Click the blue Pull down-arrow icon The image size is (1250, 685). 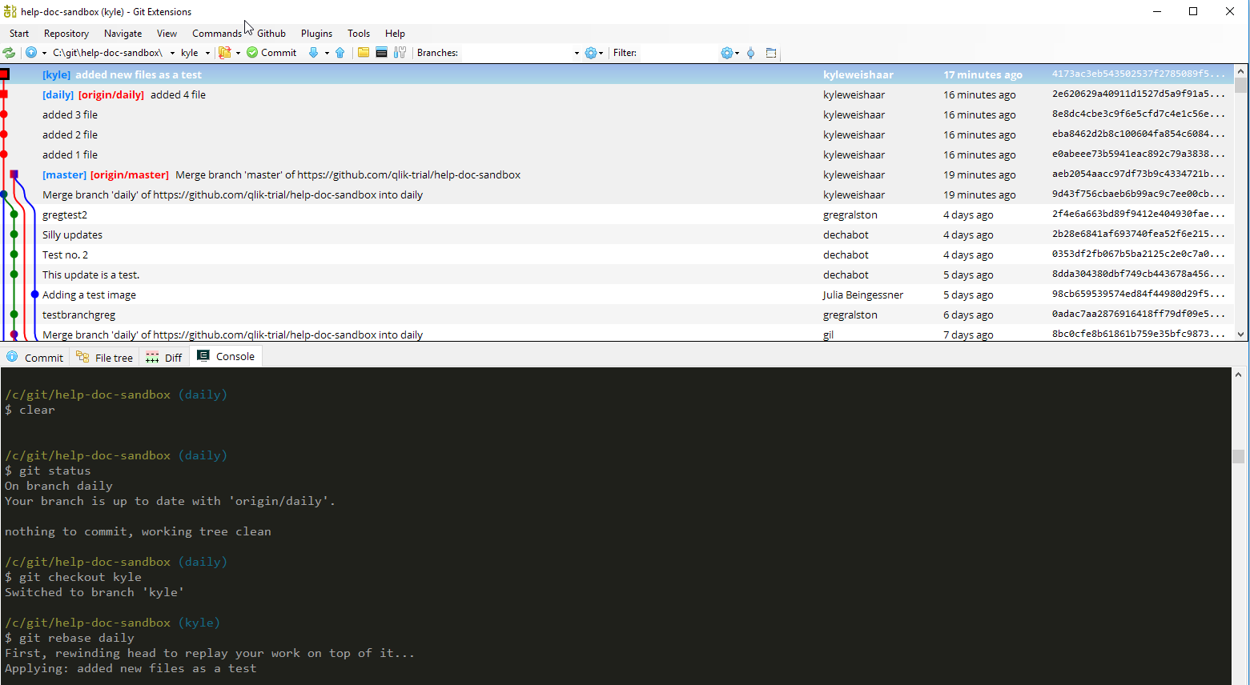(314, 53)
